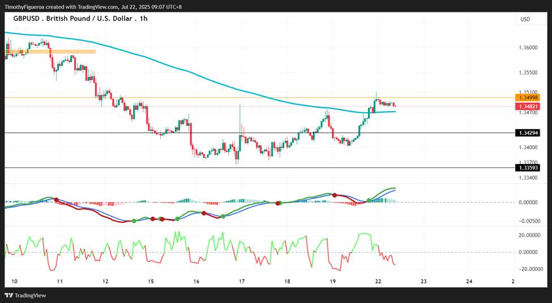Click the USD currency button
552x303 pixels.
[x=525, y=20]
